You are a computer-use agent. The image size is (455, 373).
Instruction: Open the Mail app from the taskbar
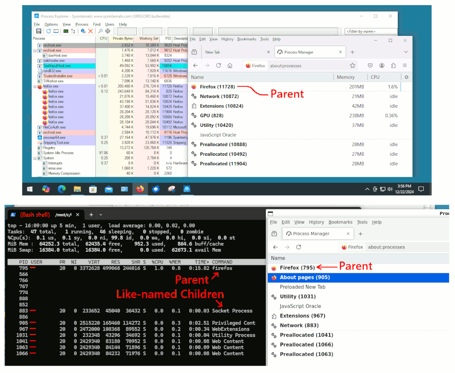coord(109,189)
